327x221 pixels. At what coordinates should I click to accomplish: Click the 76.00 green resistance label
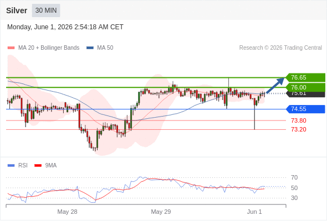pos(305,87)
